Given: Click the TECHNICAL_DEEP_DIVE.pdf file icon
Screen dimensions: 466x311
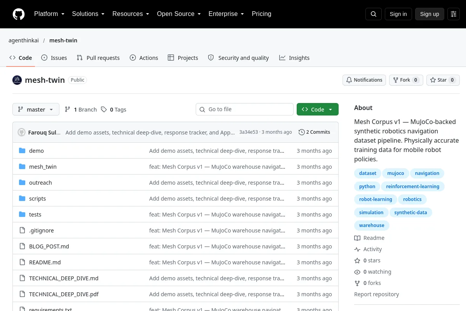Looking at the screenshot, I should [22, 294].
